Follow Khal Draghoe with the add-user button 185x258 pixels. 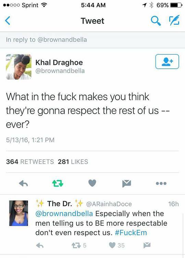(167, 61)
